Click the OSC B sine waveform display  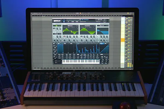pyautogui.click(x=88, y=31)
